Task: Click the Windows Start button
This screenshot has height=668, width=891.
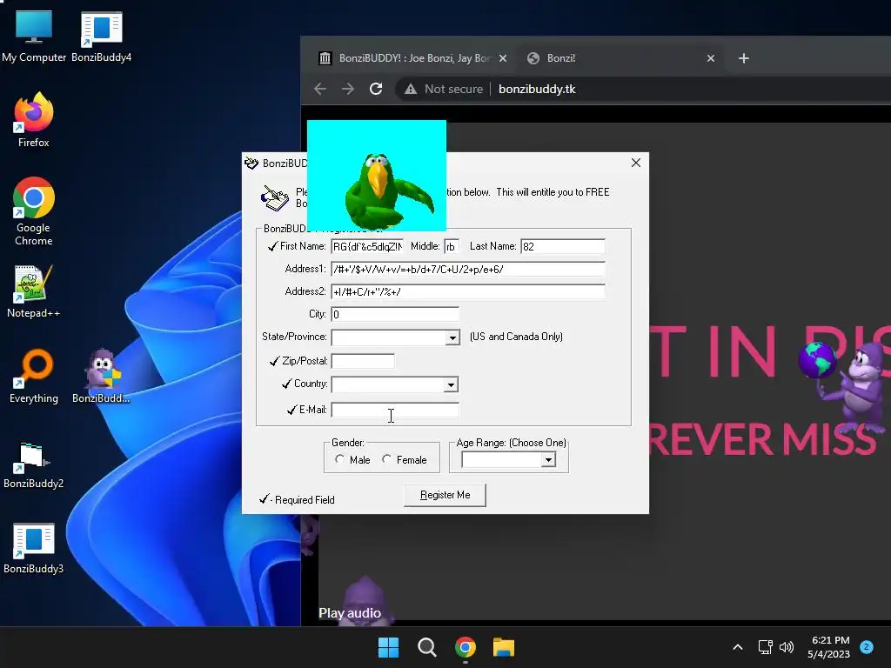Action: tap(389, 647)
